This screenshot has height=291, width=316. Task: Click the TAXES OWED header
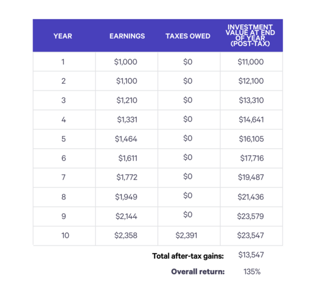(188, 36)
